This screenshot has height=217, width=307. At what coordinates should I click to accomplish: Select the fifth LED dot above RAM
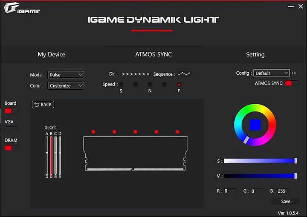(177, 132)
